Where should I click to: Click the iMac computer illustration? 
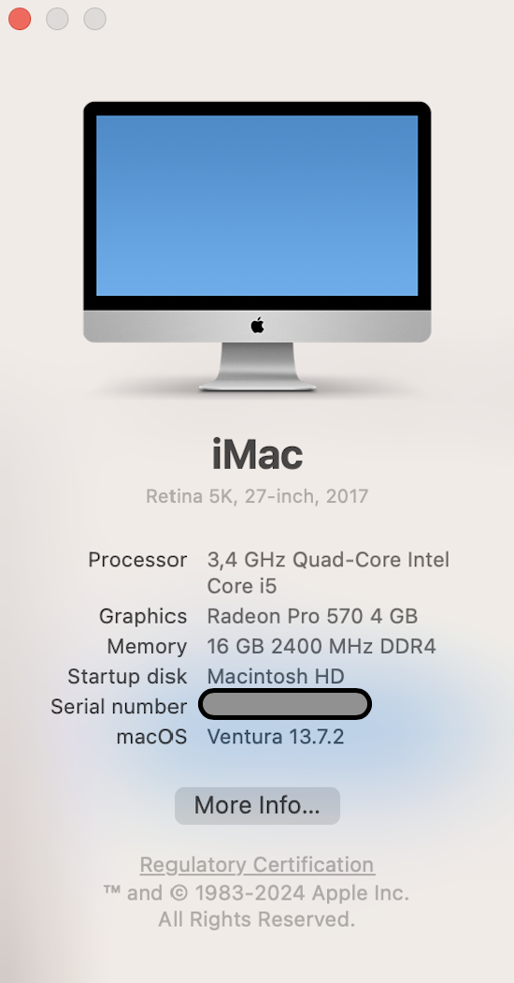click(257, 246)
